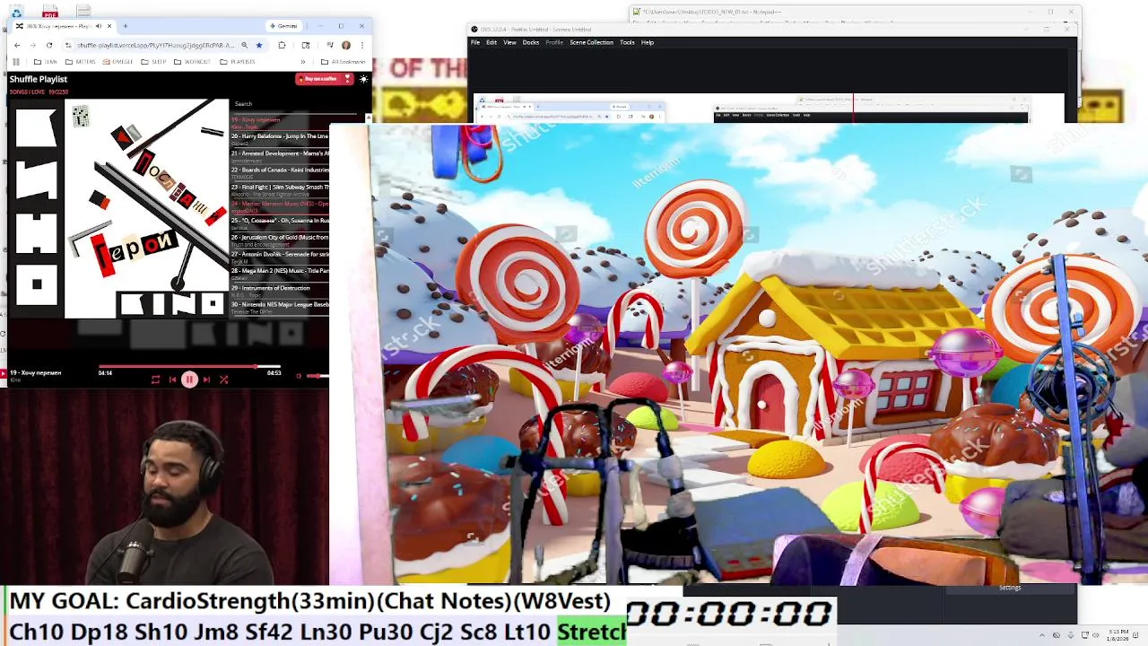Open Tools menu in OBS window
The height and width of the screenshot is (646, 1148).
point(627,42)
